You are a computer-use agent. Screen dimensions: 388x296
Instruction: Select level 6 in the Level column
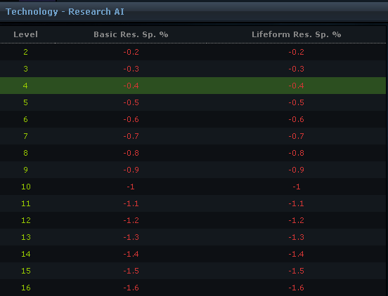click(x=25, y=119)
